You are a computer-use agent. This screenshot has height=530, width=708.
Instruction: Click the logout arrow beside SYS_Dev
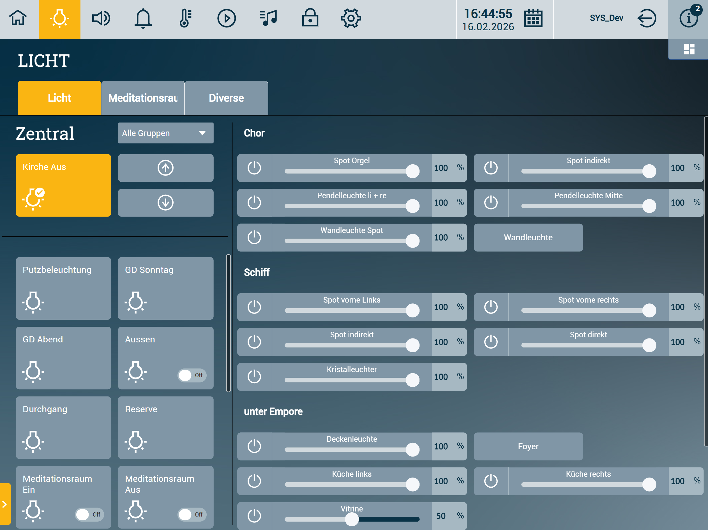pos(647,18)
